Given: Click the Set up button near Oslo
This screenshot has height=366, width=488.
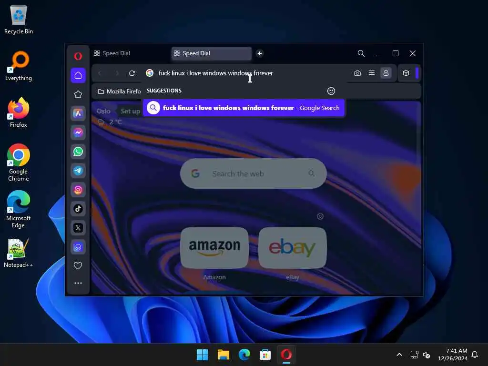Looking at the screenshot, I should [130, 111].
